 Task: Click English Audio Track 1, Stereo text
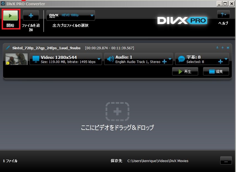[x=138, y=62]
